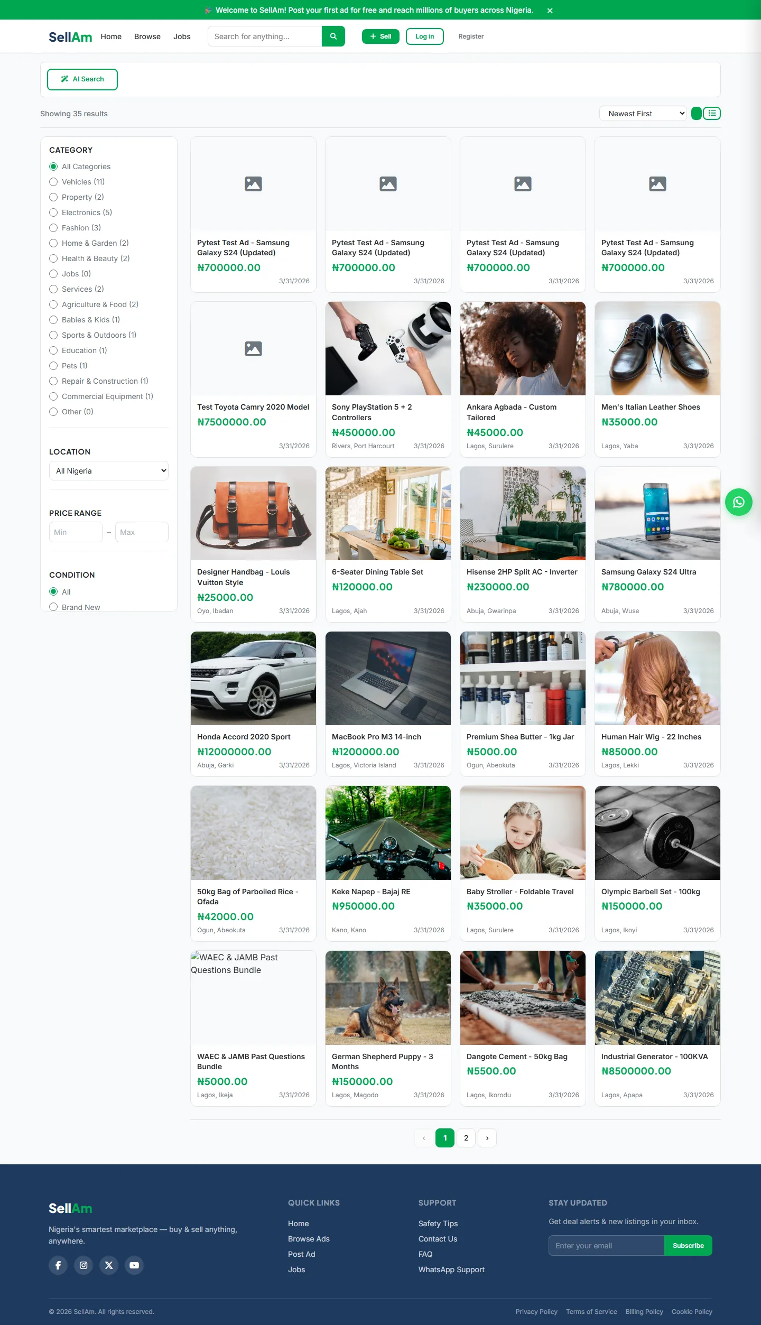Open the All Nigeria location dropdown
761x1325 pixels.
[109, 471]
